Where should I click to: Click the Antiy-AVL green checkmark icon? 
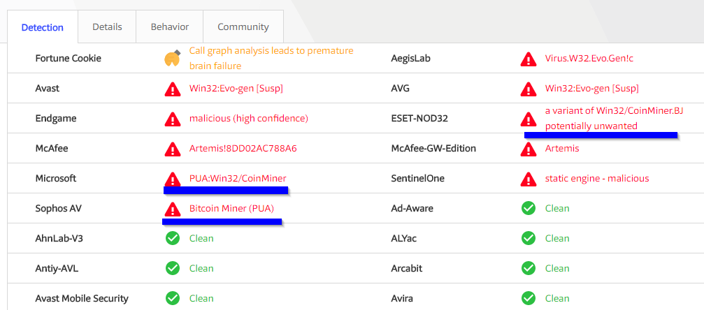point(173,268)
